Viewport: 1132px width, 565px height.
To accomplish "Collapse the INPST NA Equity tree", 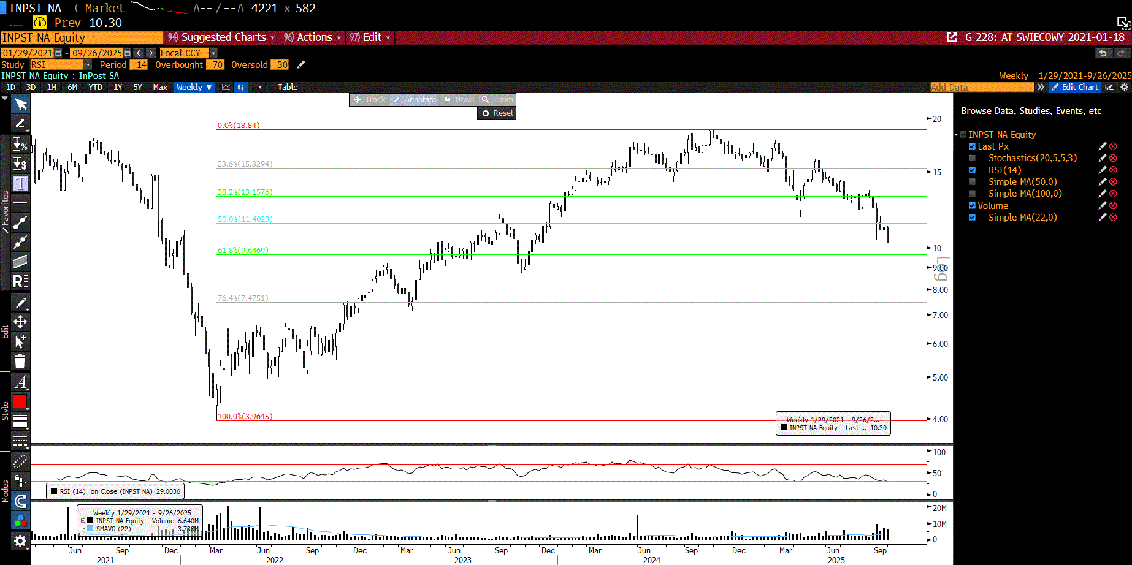I will (956, 135).
